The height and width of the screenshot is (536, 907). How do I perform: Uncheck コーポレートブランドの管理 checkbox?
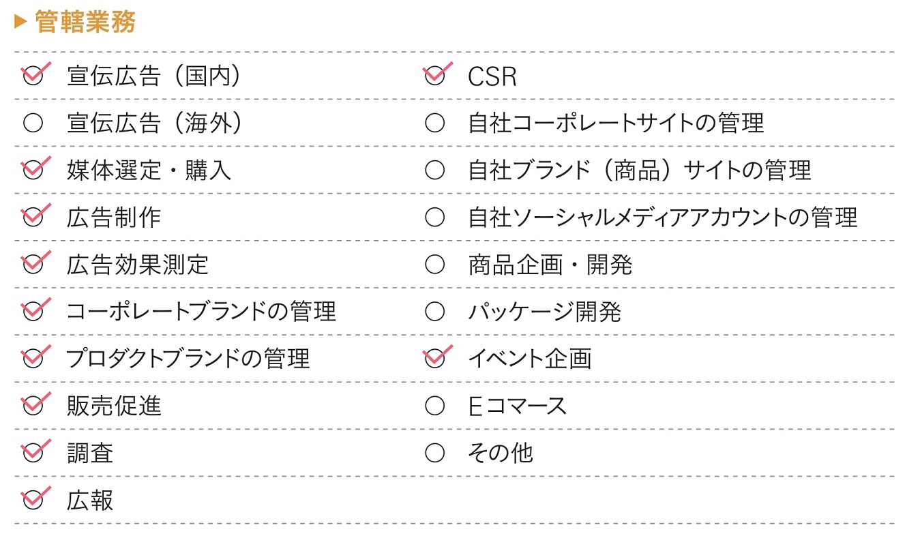[x=33, y=311]
